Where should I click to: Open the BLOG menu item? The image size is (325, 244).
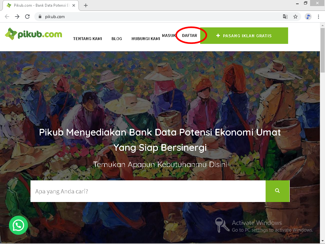click(x=117, y=38)
